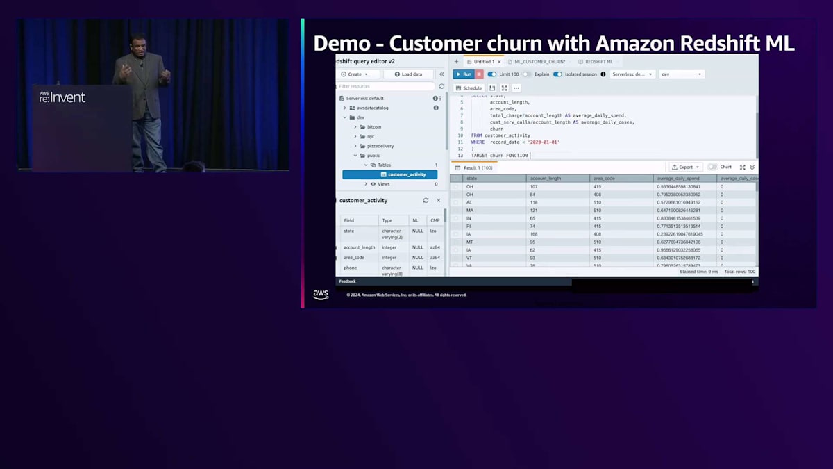Image resolution: width=833 pixels, height=469 pixels.
Task: Refresh the resources tree
Action: point(441,86)
